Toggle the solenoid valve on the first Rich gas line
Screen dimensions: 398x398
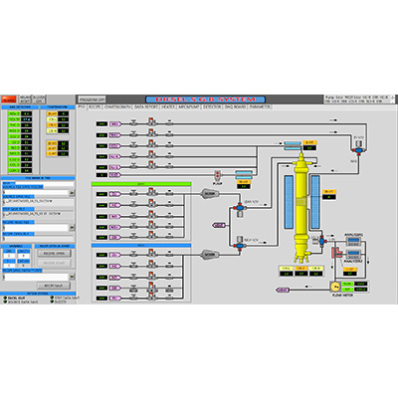[151, 253]
